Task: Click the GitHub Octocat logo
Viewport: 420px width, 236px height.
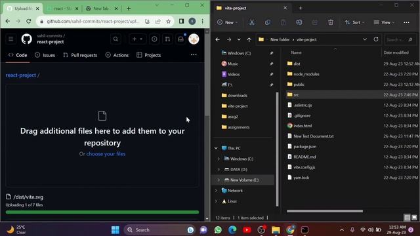Action: (26, 39)
